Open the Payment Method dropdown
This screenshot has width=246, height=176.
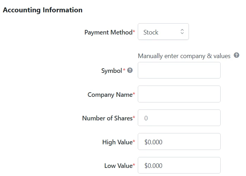click(163, 32)
